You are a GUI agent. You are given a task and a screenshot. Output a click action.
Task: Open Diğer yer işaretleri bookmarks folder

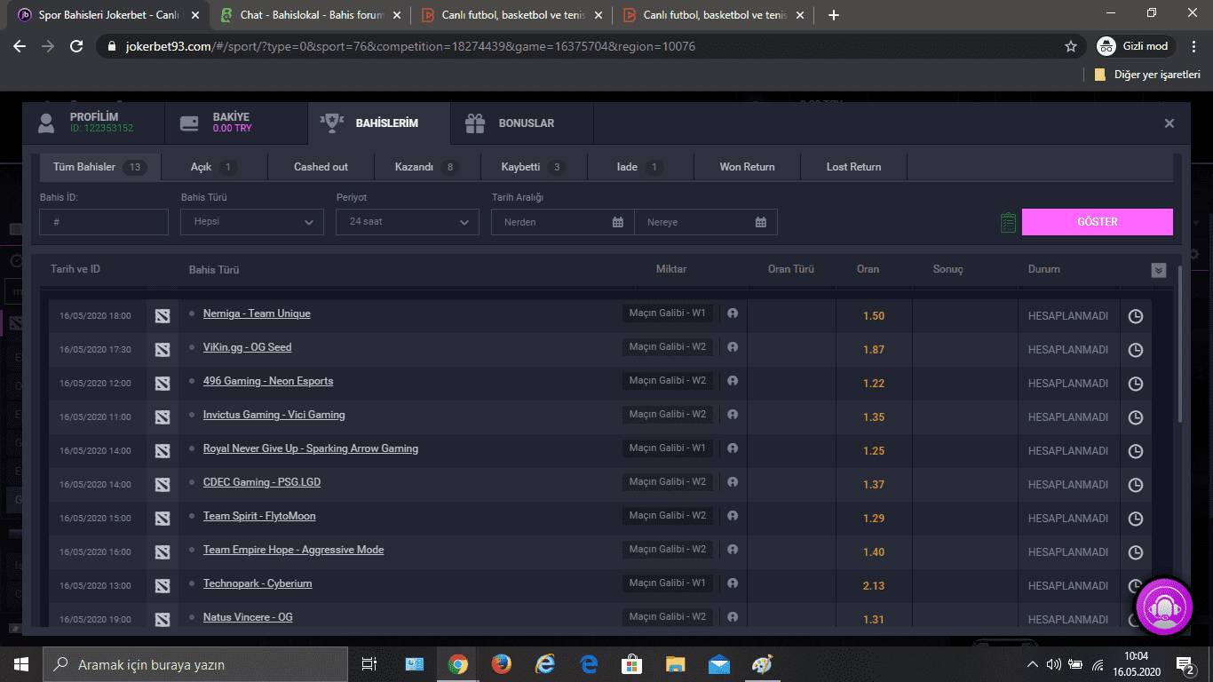click(x=1147, y=75)
